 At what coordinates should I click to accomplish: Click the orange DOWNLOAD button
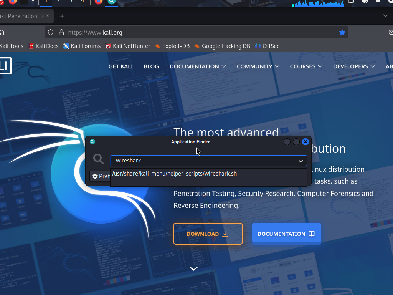(208, 234)
